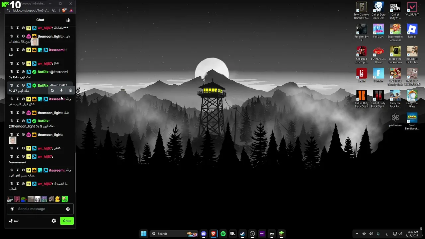
Task: Delete the BotRix @themoon_light message
Action: click(12, 121)
